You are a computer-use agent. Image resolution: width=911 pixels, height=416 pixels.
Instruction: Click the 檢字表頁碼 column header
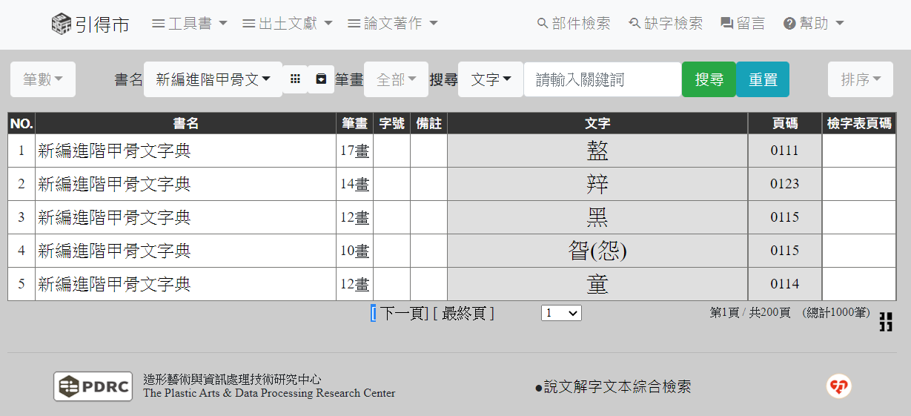(859, 123)
